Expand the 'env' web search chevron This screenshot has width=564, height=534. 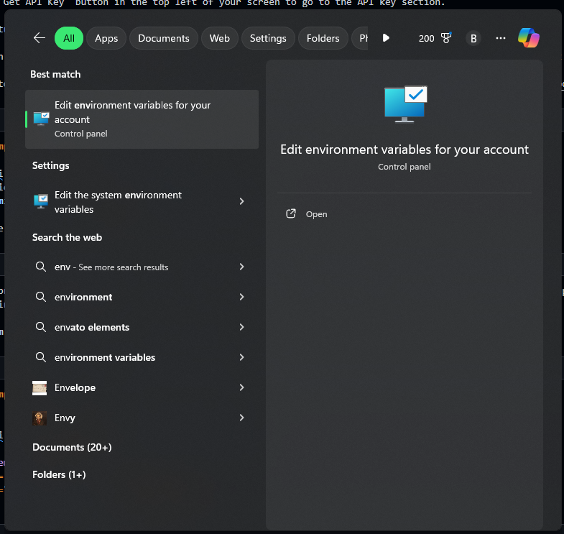coord(241,267)
